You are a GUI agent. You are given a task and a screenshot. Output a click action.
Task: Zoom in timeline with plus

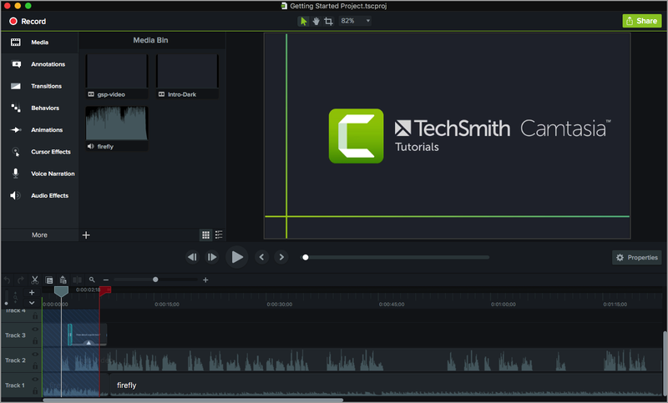tap(205, 280)
